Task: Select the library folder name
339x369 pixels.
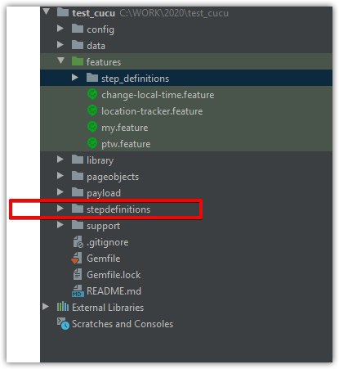Action: [x=100, y=160]
